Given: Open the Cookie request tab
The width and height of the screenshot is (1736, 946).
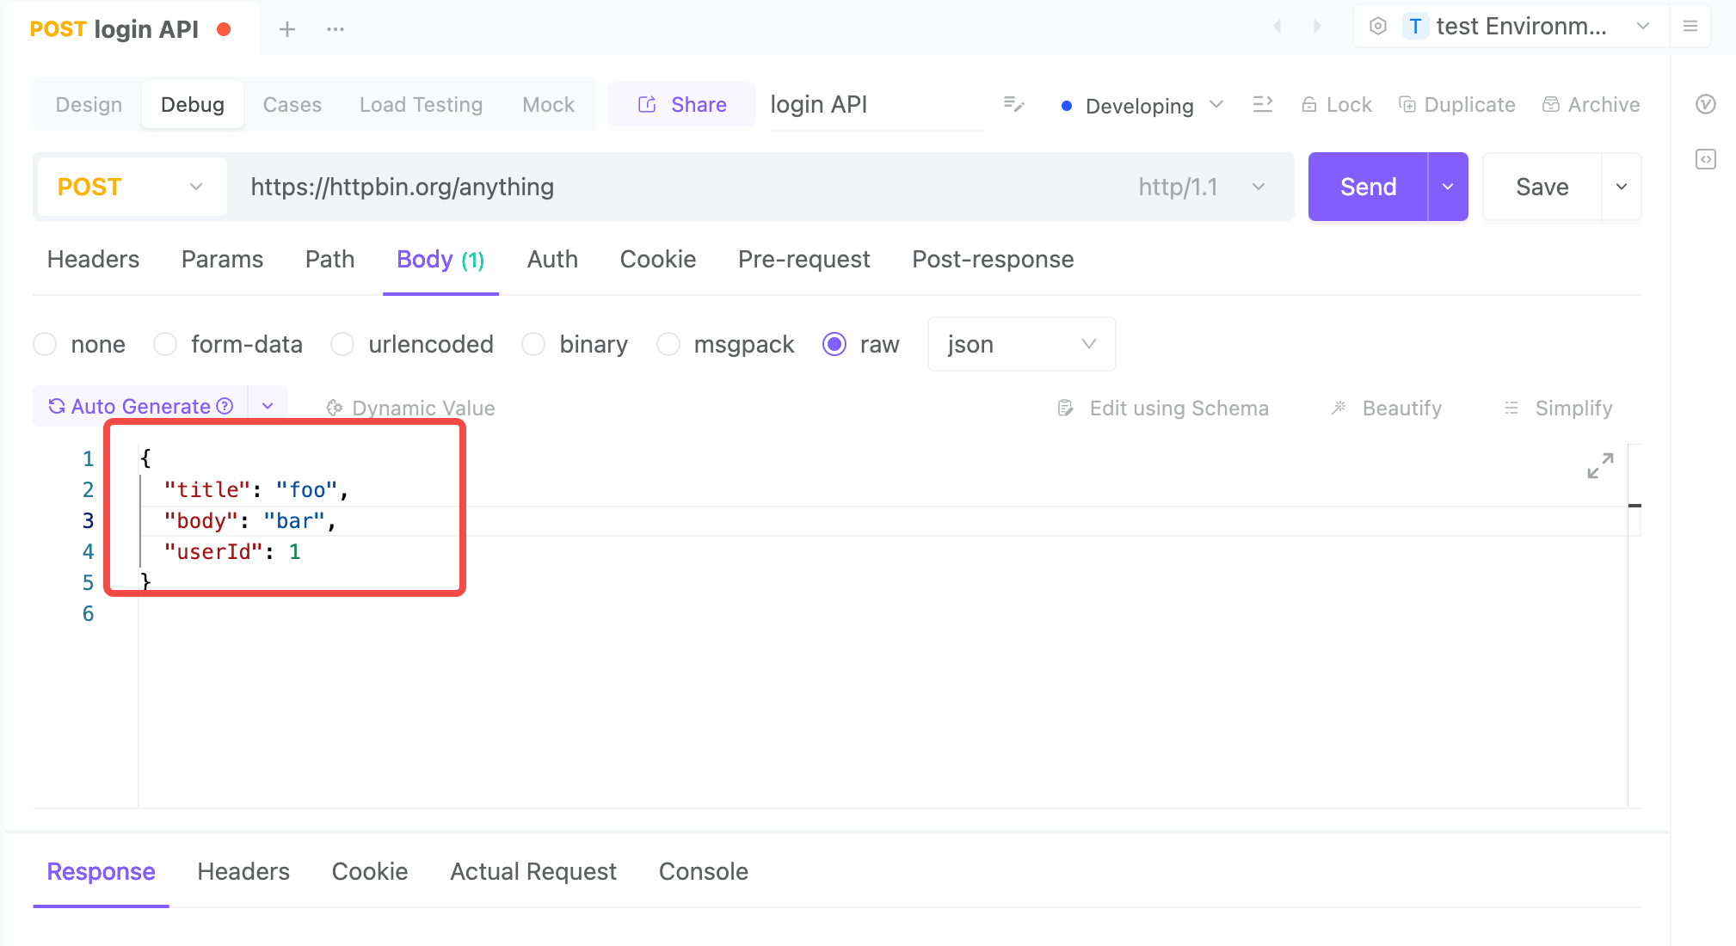Looking at the screenshot, I should click(x=658, y=259).
